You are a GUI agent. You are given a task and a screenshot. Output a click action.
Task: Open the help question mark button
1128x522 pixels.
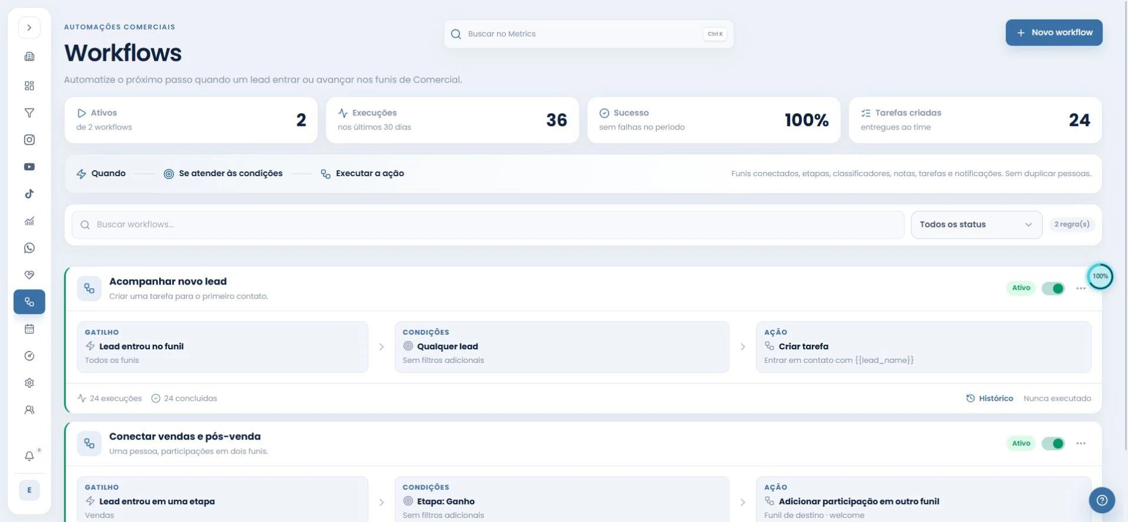pos(1101,500)
